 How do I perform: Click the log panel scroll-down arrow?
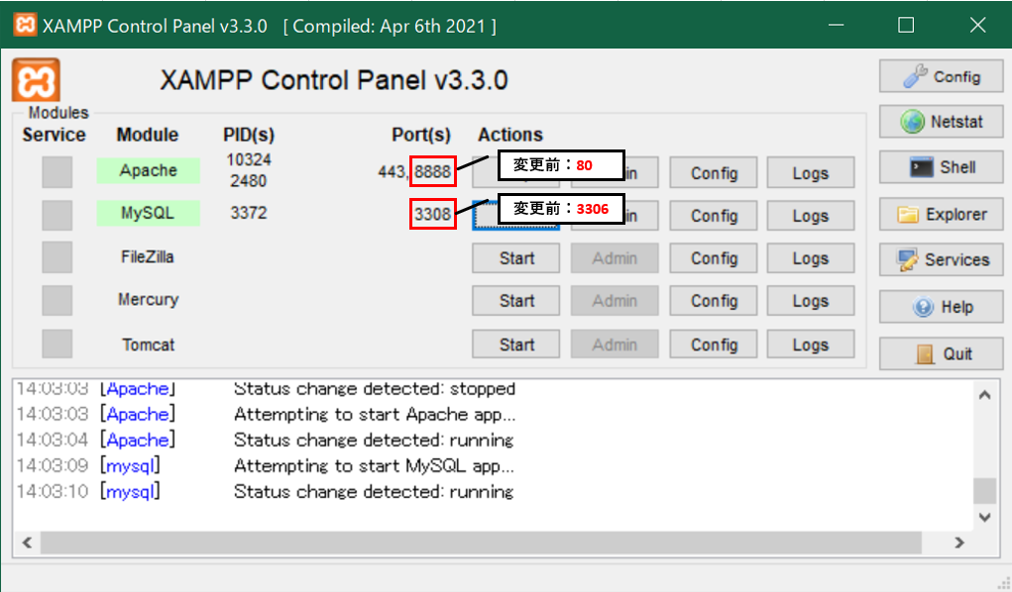[983, 516]
